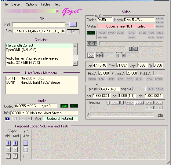
Task: Open the Tables menu
Action: 45,4
